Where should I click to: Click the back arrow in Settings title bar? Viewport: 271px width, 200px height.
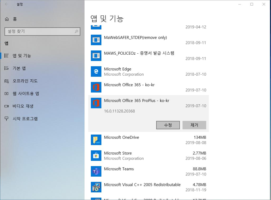pyautogui.click(x=7, y=4)
